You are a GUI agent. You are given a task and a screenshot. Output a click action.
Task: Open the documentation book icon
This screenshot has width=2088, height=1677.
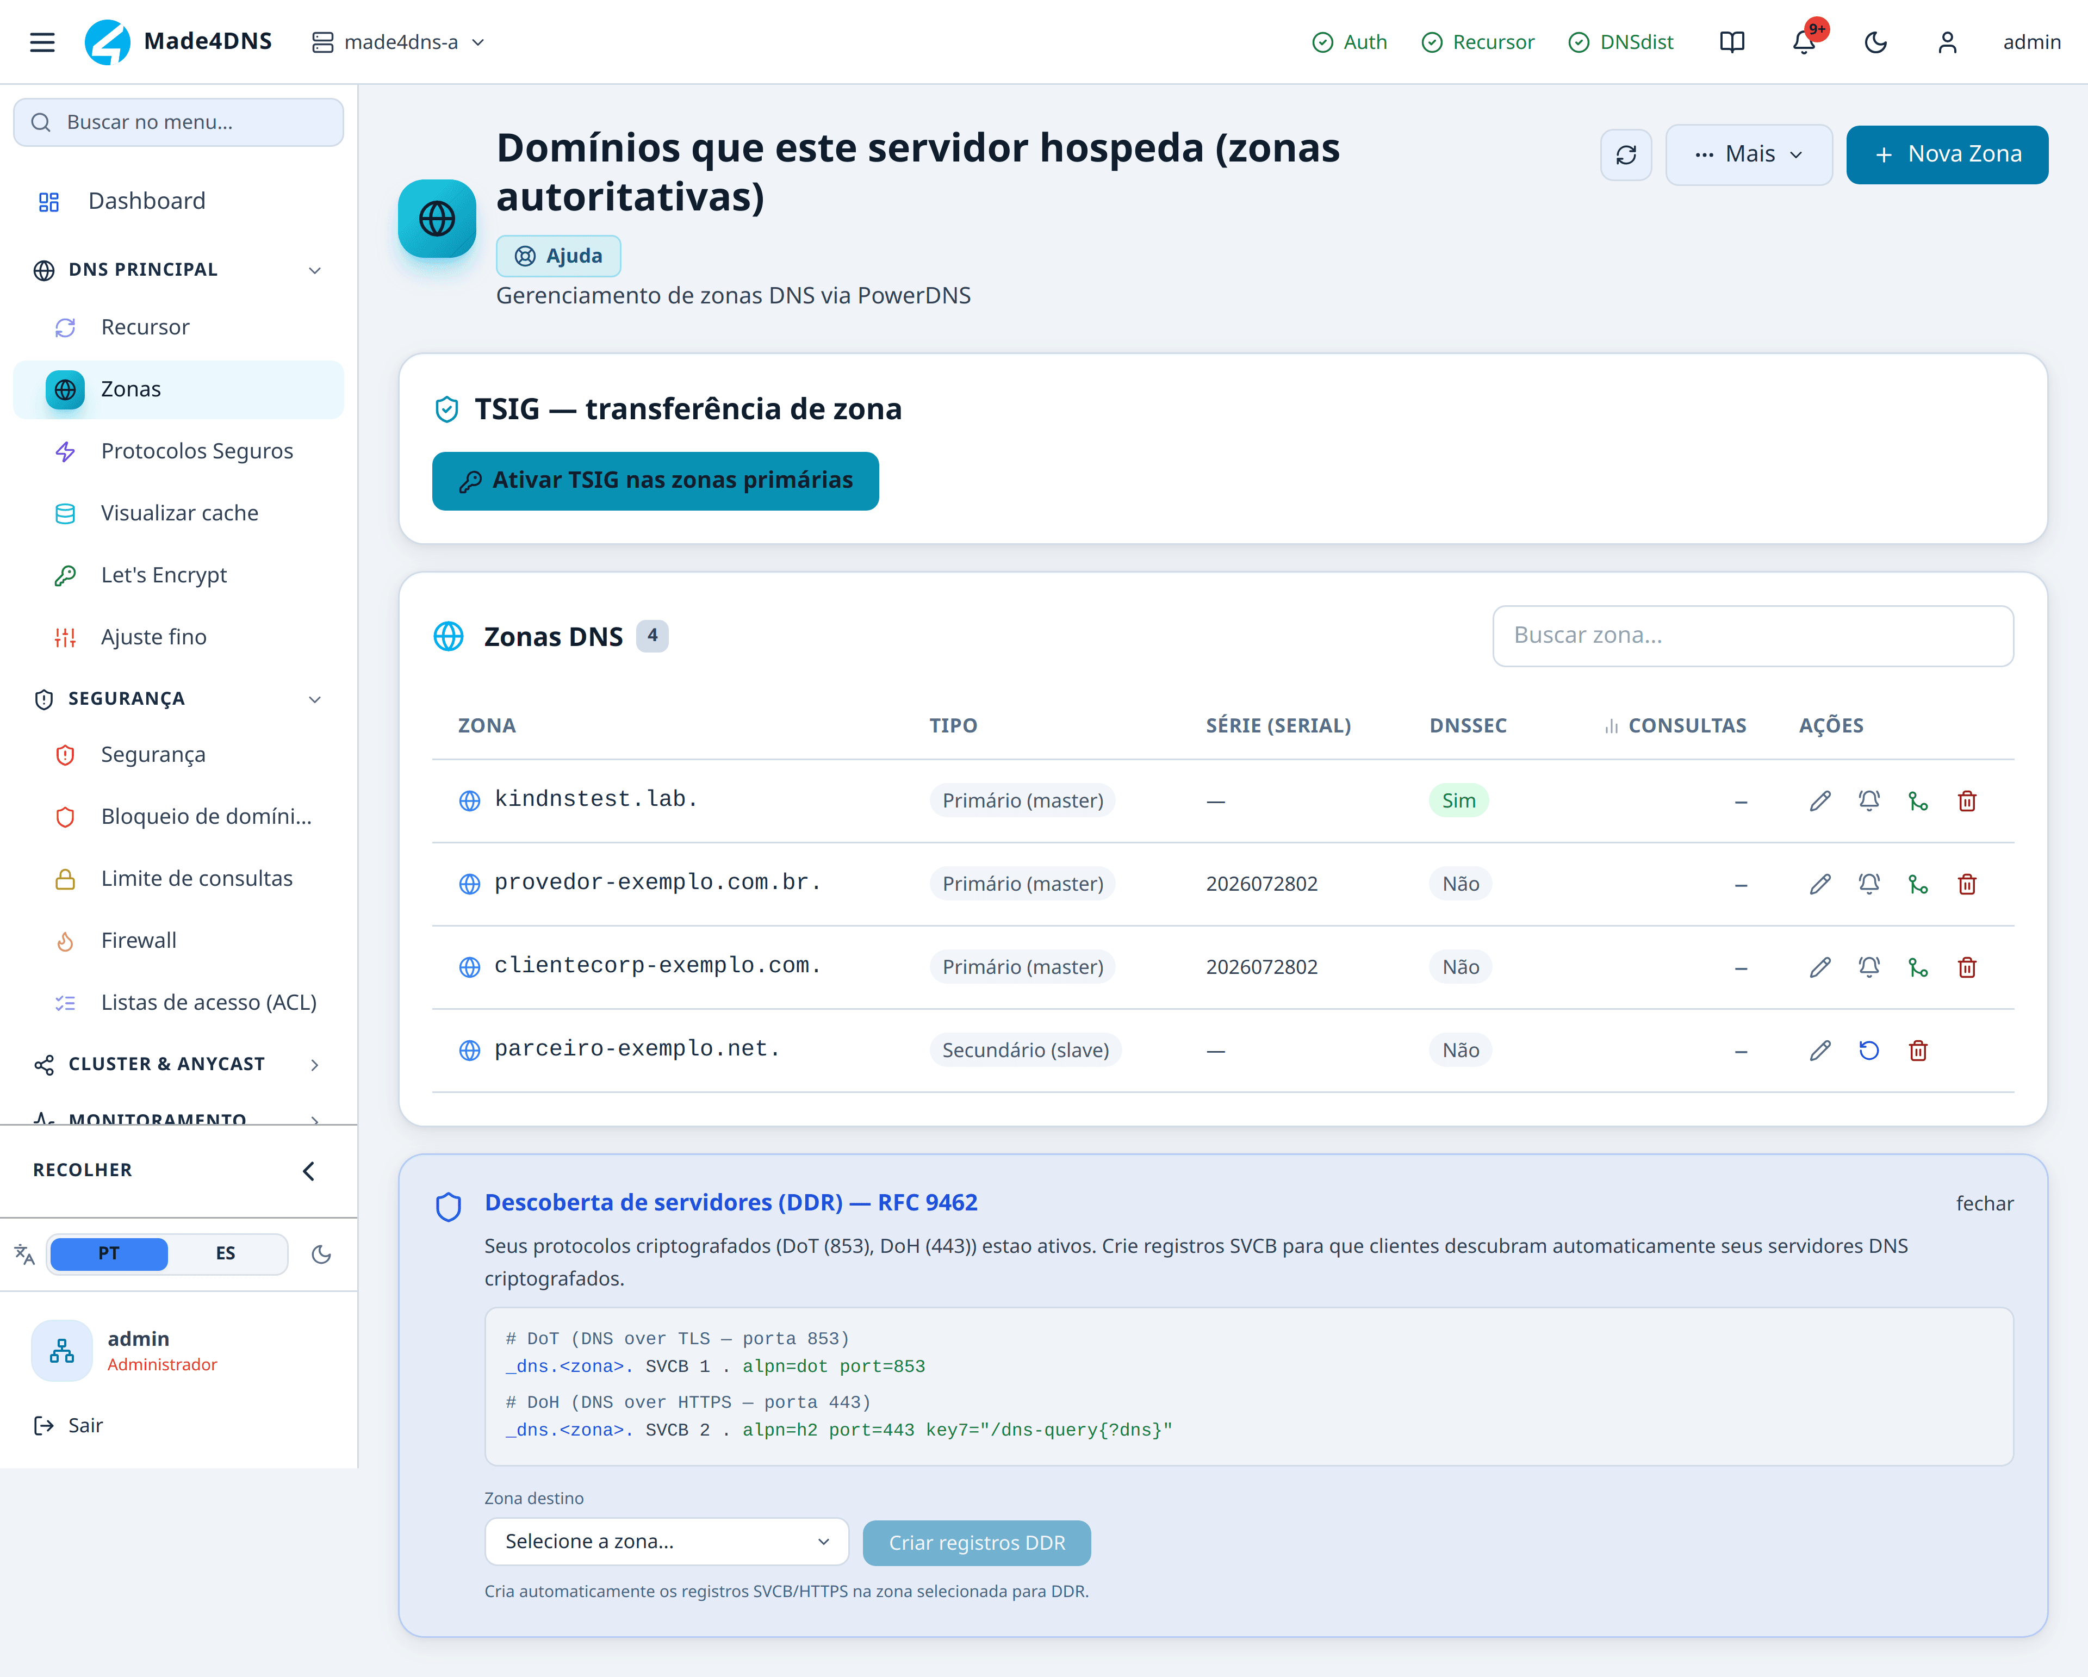(1732, 42)
